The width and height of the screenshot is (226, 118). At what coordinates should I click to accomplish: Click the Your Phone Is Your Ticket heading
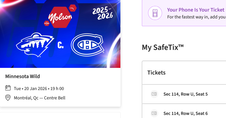point(196,10)
